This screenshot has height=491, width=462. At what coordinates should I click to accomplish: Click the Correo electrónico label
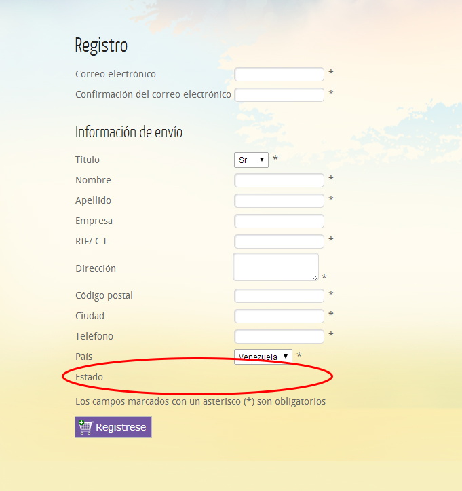coord(115,74)
